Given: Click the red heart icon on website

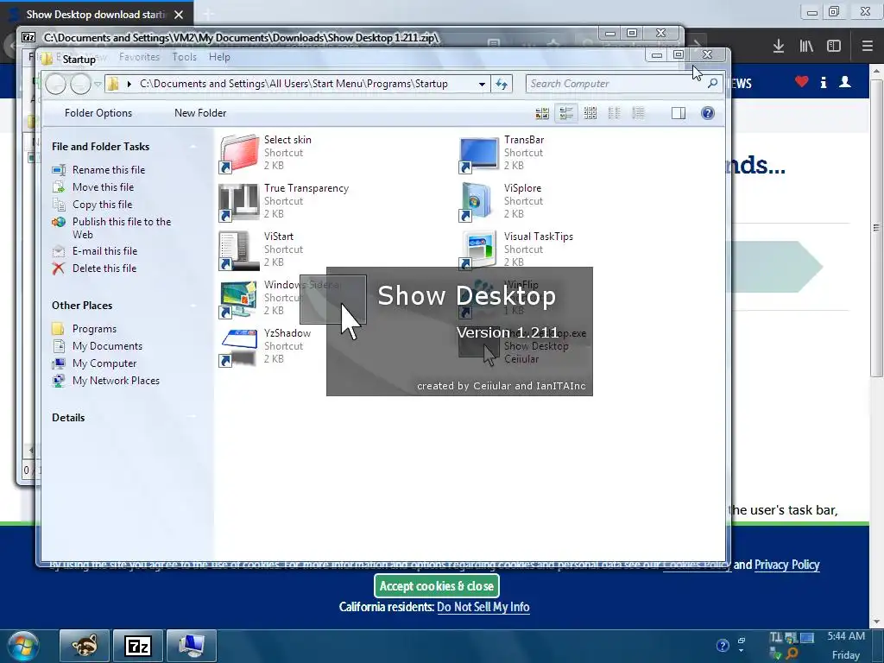Looking at the screenshot, I should (801, 82).
